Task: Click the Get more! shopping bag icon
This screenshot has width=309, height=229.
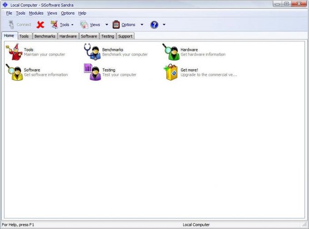Action: [x=171, y=72]
